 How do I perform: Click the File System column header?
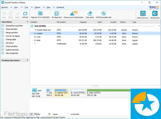64,22
